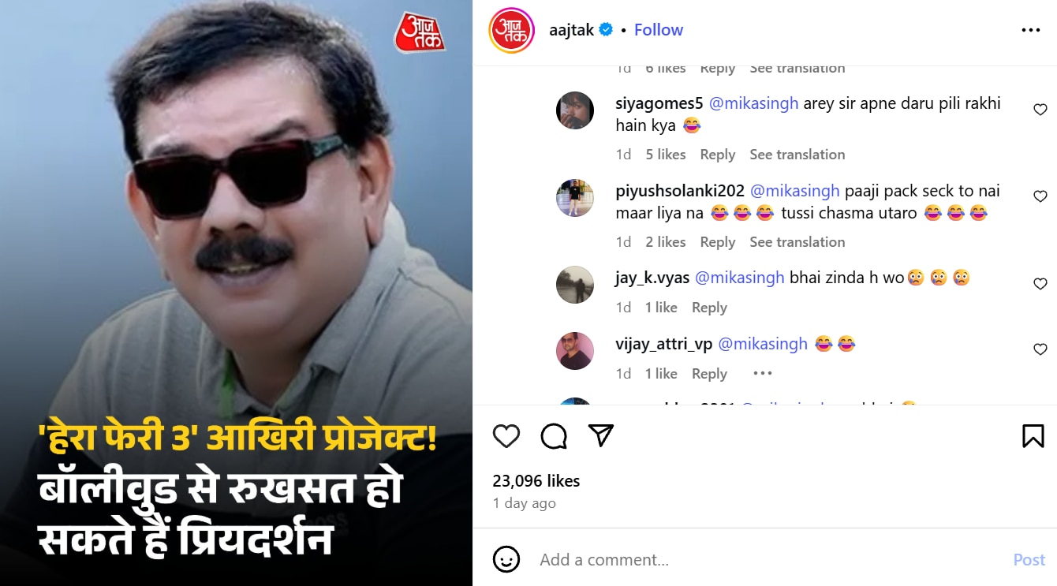Image resolution: width=1057 pixels, height=586 pixels.
Task: Like piyushsolanki202's comment
Action: (x=1040, y=196)
